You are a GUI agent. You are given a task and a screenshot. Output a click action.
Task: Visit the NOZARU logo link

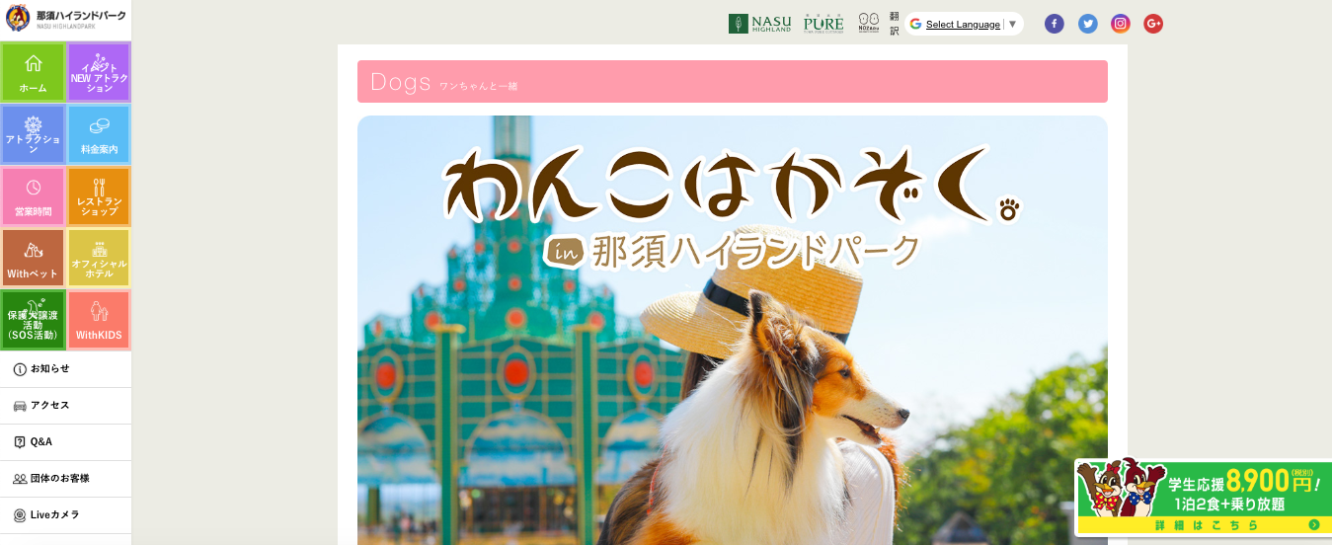pyautogui.click(x=869, y=24)
